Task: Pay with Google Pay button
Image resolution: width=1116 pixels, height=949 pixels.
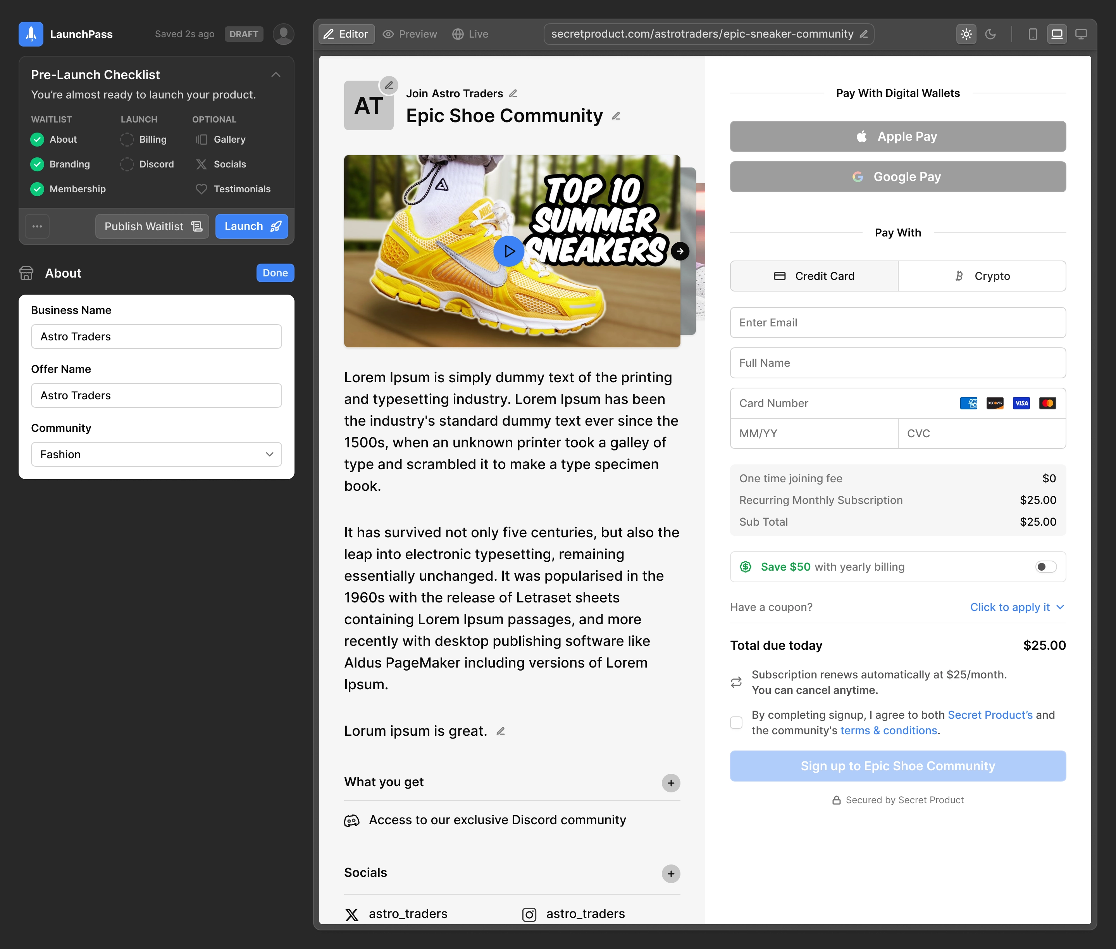Action: pos(897,177)
